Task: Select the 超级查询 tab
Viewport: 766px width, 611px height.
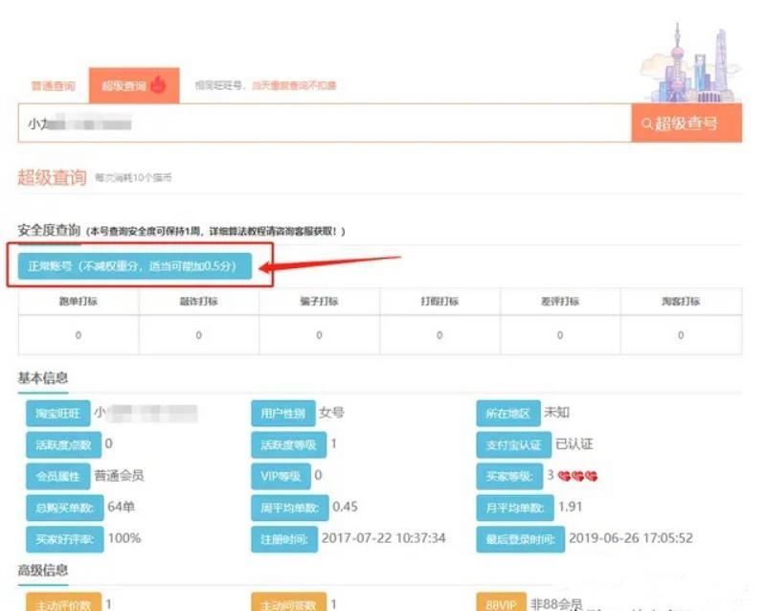Action: pyautogui.click(x=124, y=85)
